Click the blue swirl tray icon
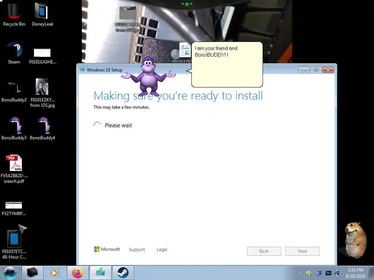374x280 pixels. (337, 273)
